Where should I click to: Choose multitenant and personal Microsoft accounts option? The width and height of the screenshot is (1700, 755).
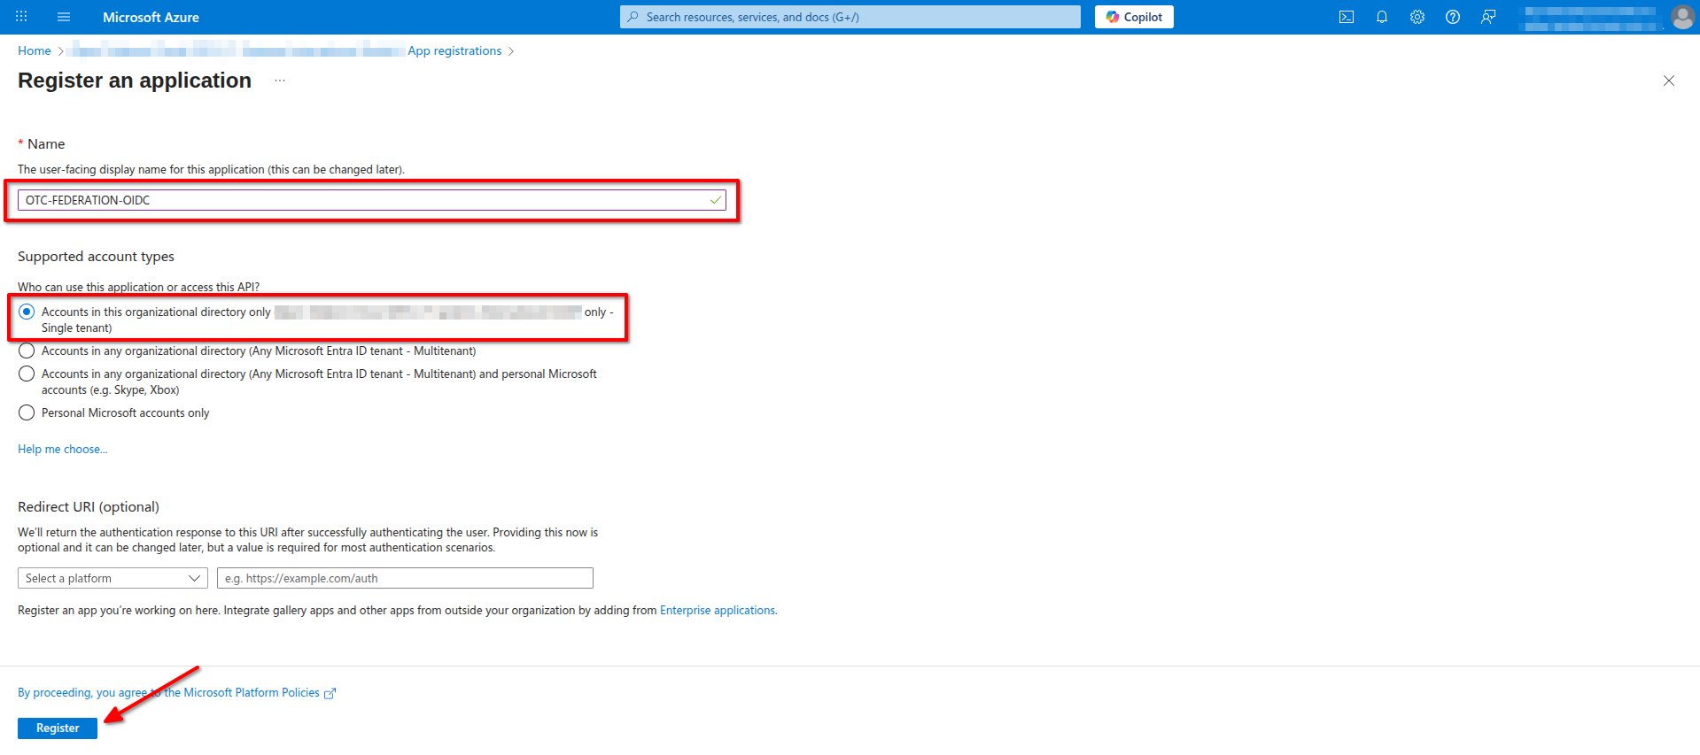27,374
